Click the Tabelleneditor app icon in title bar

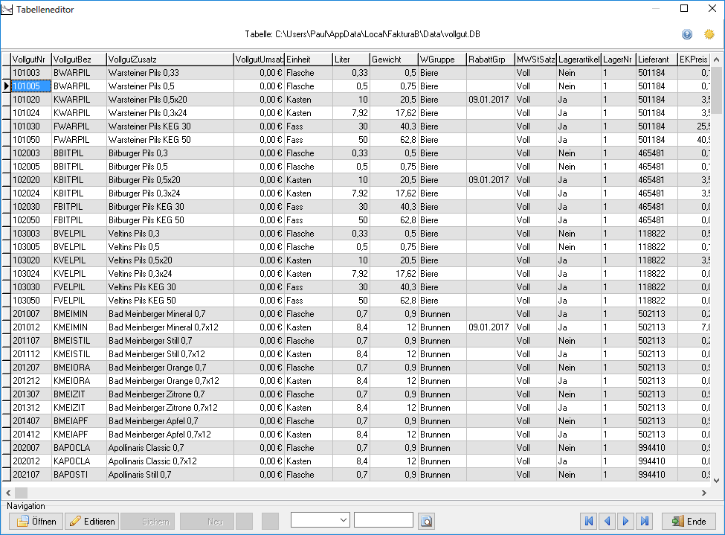pyautogui.click(x=7, y=9)
